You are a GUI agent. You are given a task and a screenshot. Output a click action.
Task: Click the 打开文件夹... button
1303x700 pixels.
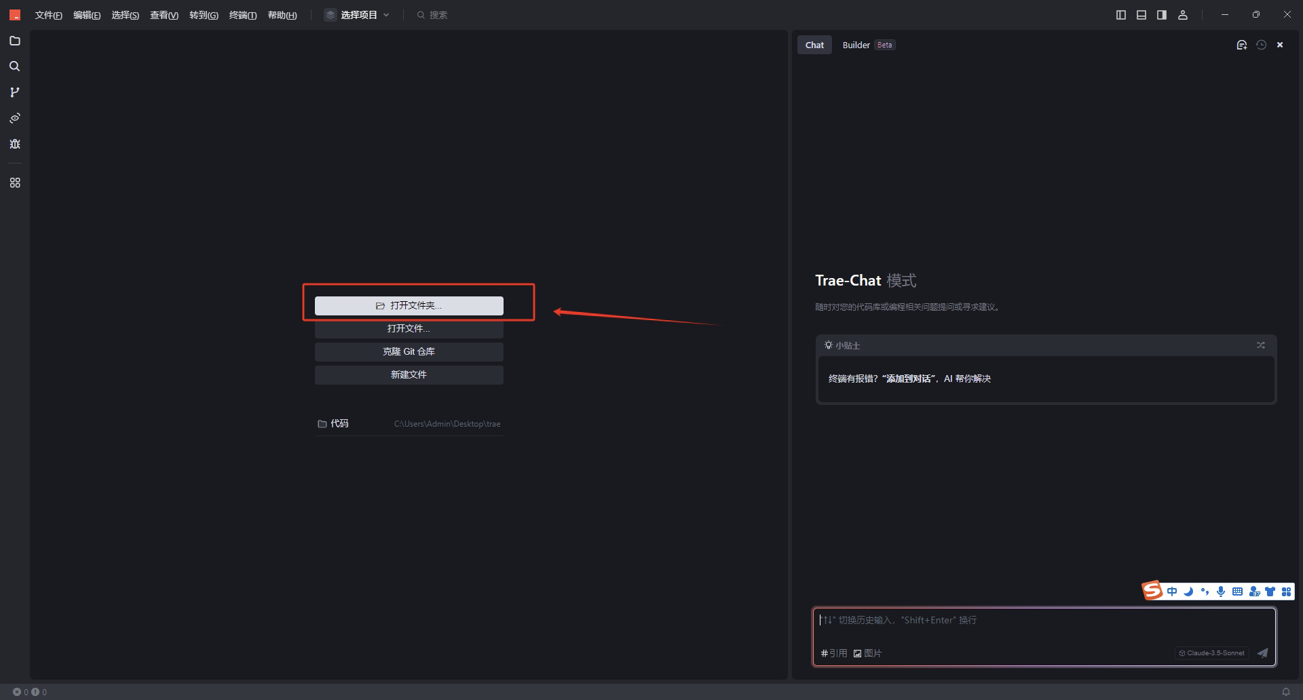point(409,306)
